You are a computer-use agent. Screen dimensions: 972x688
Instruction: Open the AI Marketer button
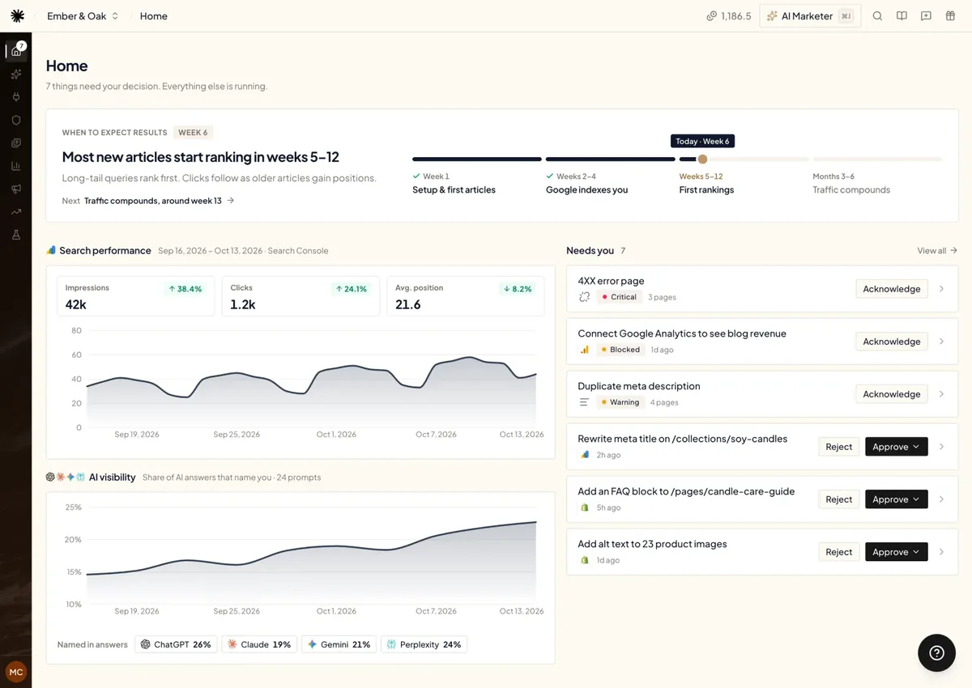pos(809,16)
